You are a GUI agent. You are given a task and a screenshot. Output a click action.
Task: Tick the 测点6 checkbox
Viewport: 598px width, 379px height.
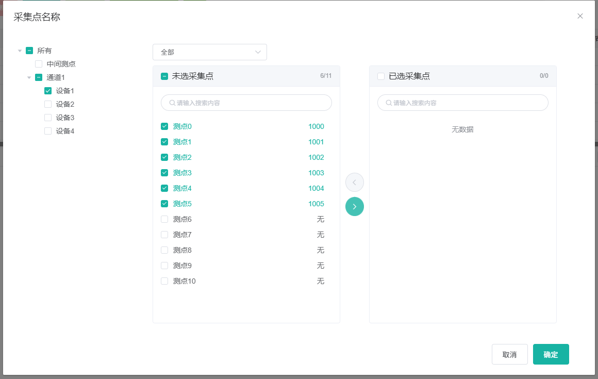coord(164,219)
